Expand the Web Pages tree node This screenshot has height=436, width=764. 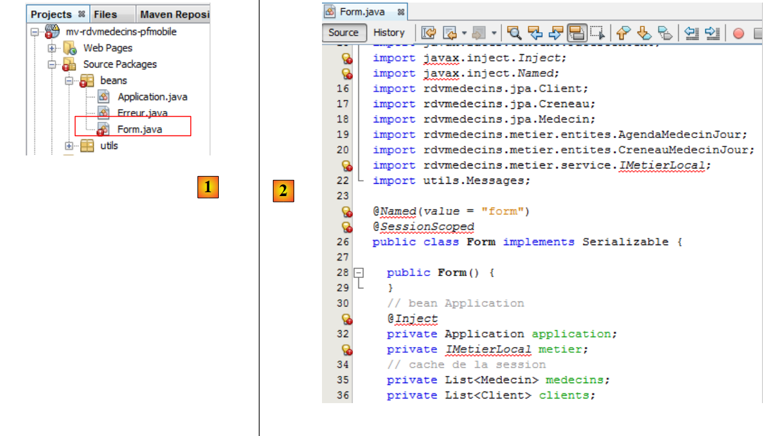coord(51,48)
